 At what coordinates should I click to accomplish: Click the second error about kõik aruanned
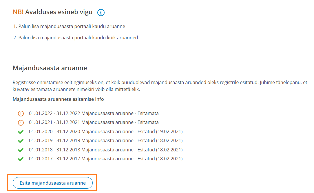click(76, 38)
